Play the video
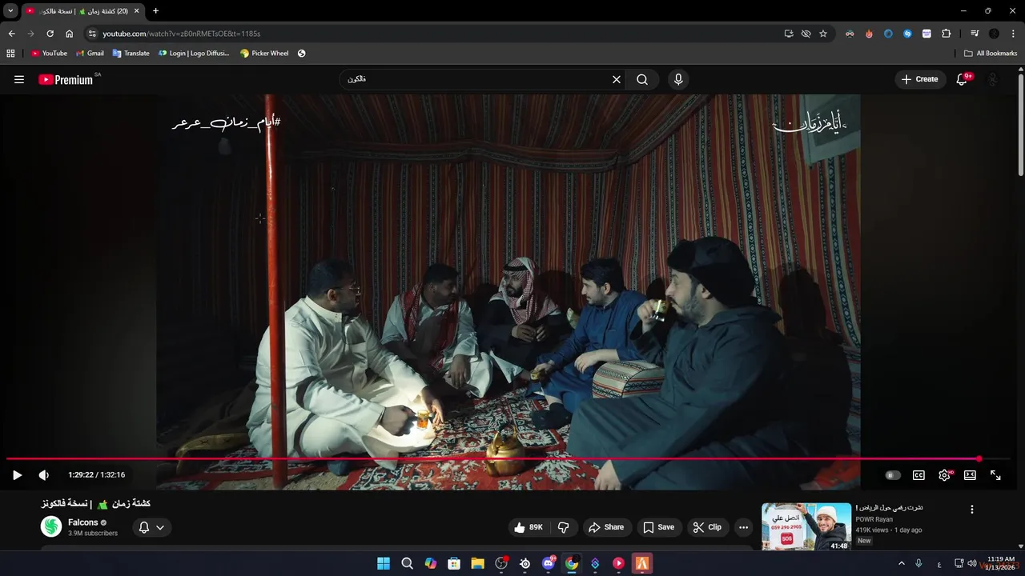 tap(17, 474)
